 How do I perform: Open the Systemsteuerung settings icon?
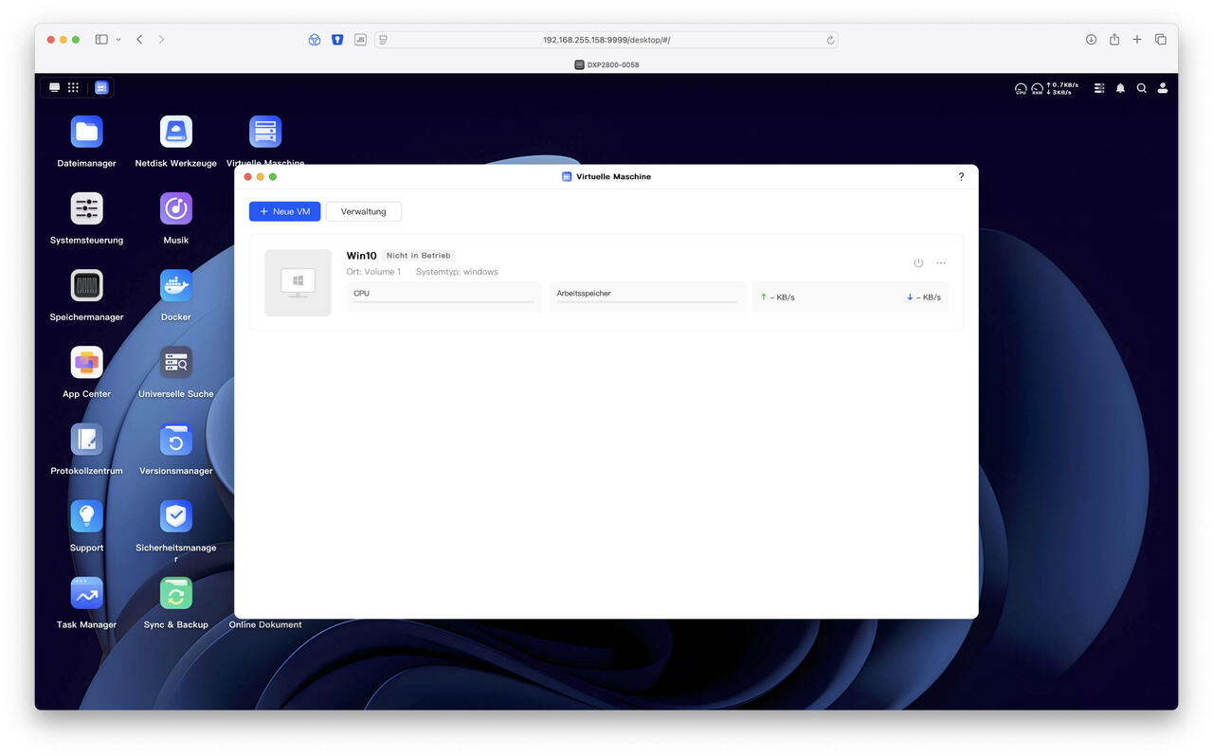(86, 208)
